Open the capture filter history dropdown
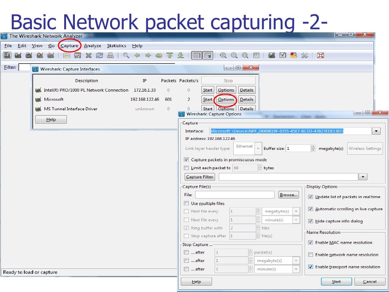The height and width of the screenshot is (292, 389). (x=363, y=177)
